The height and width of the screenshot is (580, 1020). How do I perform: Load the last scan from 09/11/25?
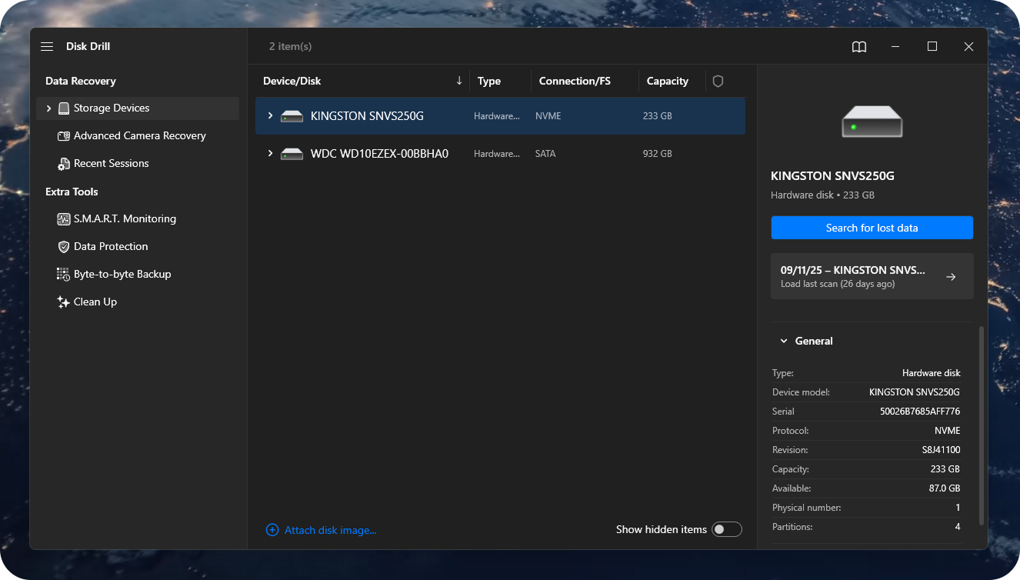pos(872,276)
